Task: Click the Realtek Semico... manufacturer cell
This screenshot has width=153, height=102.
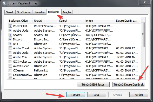Action: coord(45,26)
